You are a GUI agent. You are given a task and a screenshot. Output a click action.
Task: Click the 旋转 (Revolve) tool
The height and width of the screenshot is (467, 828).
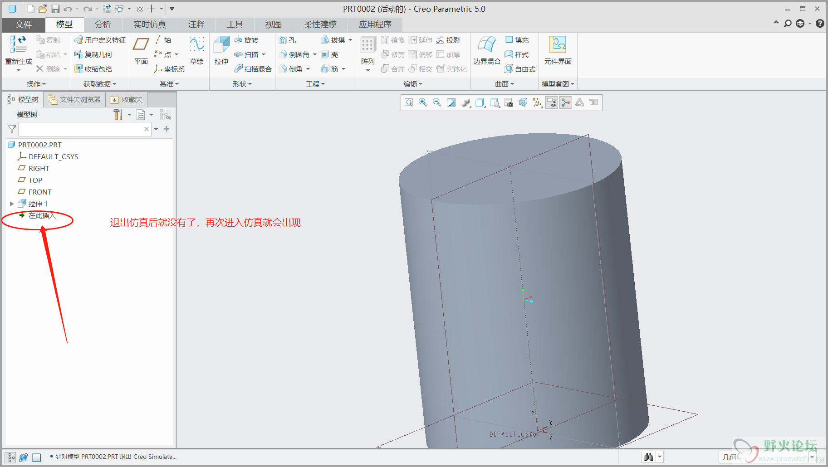(x=246, y=40)
